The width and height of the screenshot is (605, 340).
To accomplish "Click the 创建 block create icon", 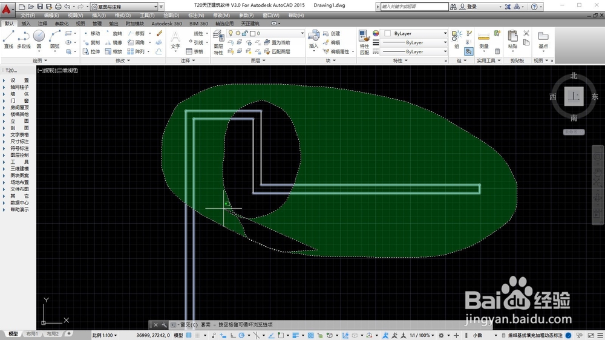I will [x=332, y=33].
